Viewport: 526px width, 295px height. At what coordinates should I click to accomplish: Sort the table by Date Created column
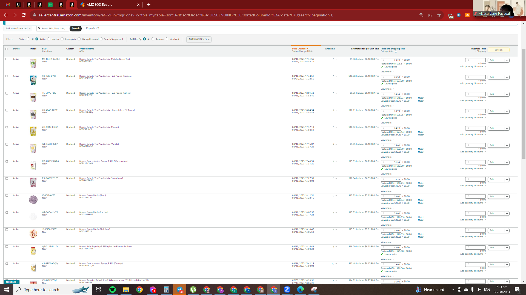point(300,49)
